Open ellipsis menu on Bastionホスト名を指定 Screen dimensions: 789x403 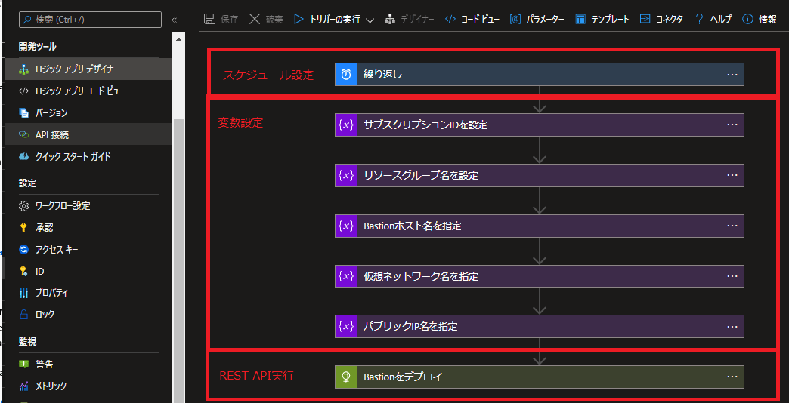(x=732, y=226)
